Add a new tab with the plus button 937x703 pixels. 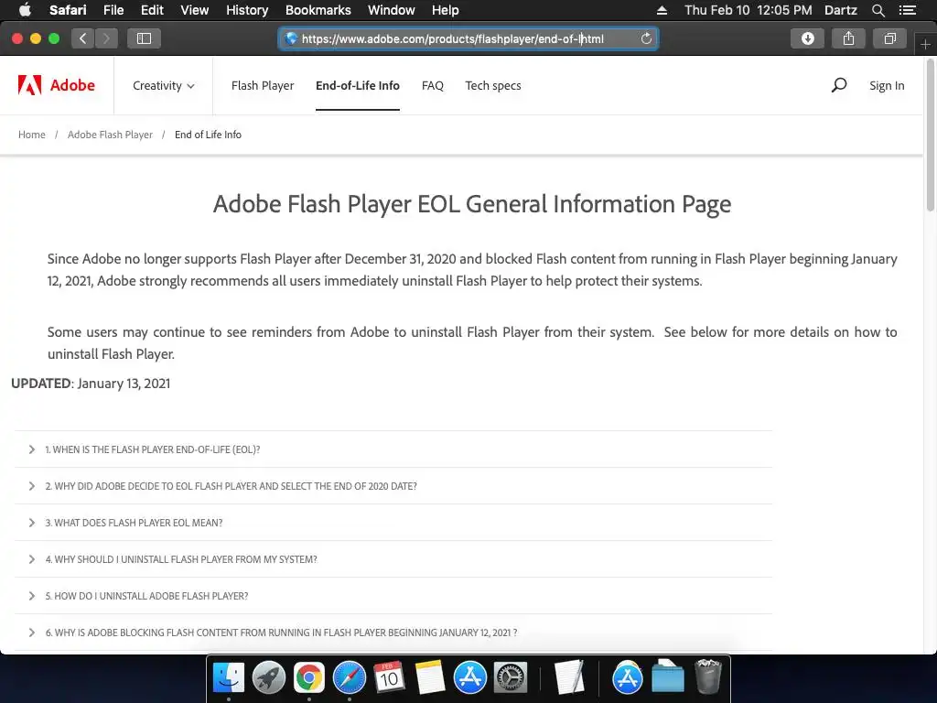click(x=926, y=44)
